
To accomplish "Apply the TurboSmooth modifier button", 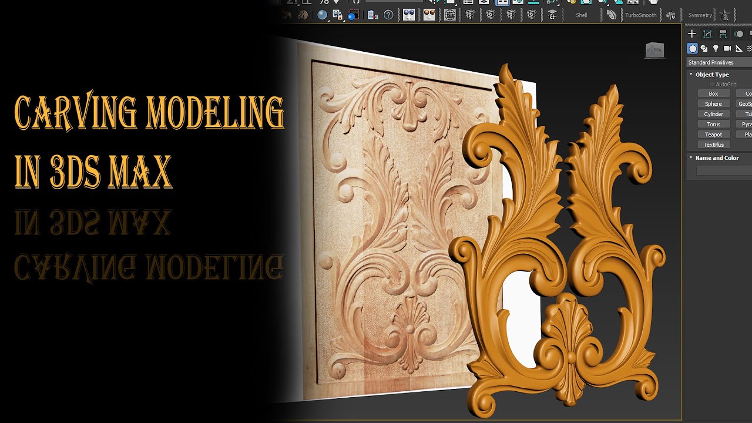I will coord(640,15).
